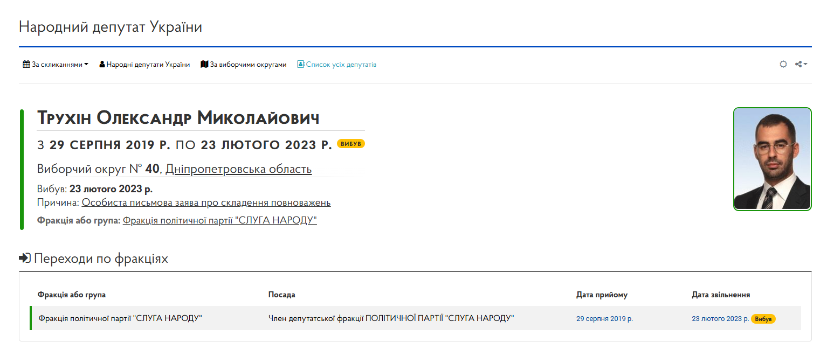Open Дніпропетровська область link
Image resolution: width=834 pixels, height=342 pixels.
coord(239,169)
